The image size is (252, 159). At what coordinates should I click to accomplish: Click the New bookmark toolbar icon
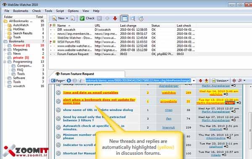click(55, 19)
